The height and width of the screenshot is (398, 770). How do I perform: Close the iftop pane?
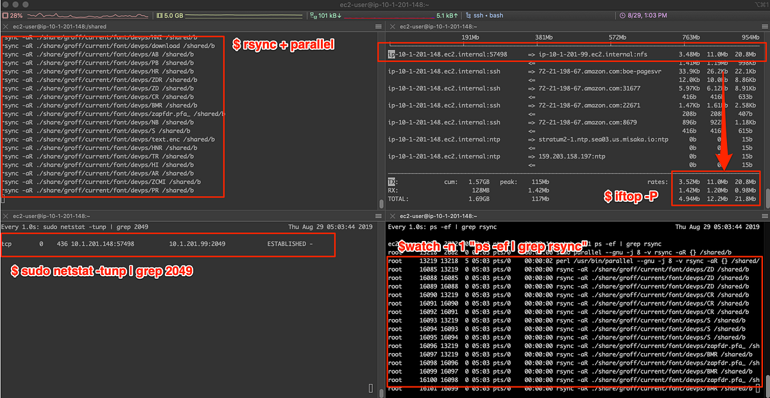point(392,26)
